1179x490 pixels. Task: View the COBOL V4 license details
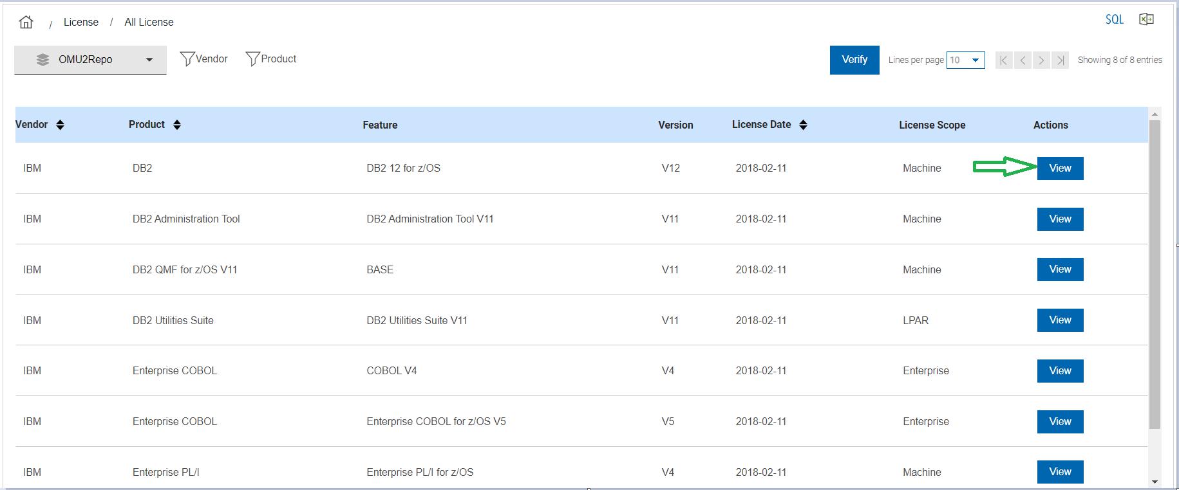(1060, 371)
